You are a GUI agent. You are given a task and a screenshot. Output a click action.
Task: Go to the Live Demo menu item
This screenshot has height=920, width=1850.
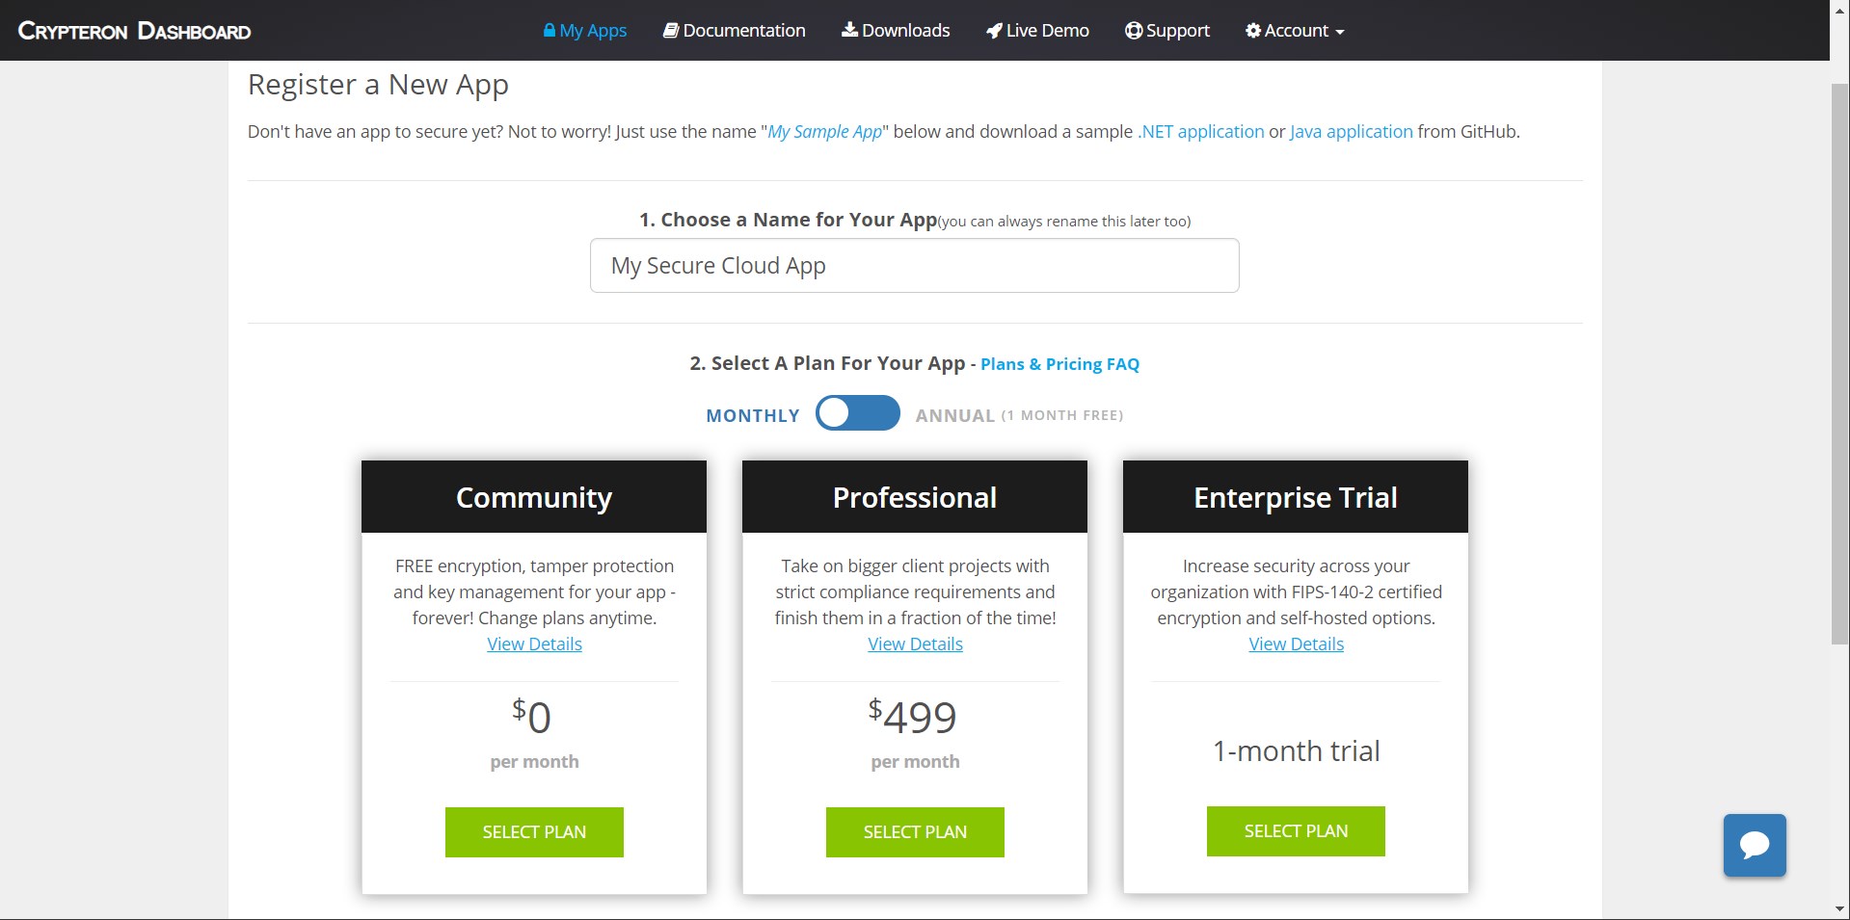[1047, 31]
